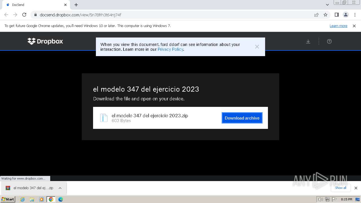This screenshot has height=203, width=361.
Task: Launch Internet Explorer from taskbar
Action: click(x=22, y=199)
